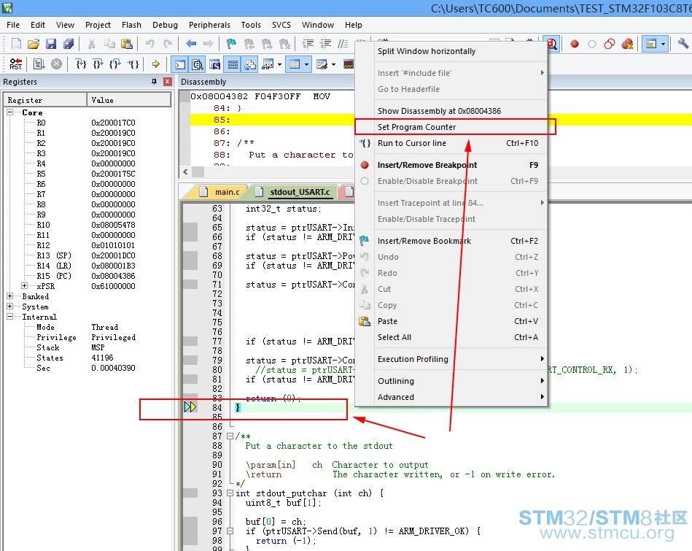Select the R15 (PC) register row

click(88, 276)
